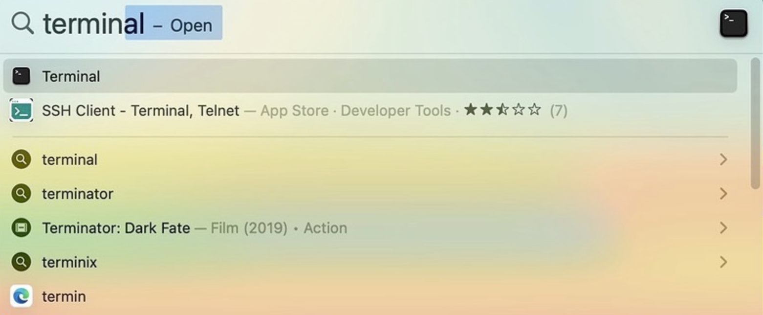The width and height of the screenshot is (763, 315).
Task: Click the Microsoft Edge icon beside termin
Action: click(x=21, y=296)
